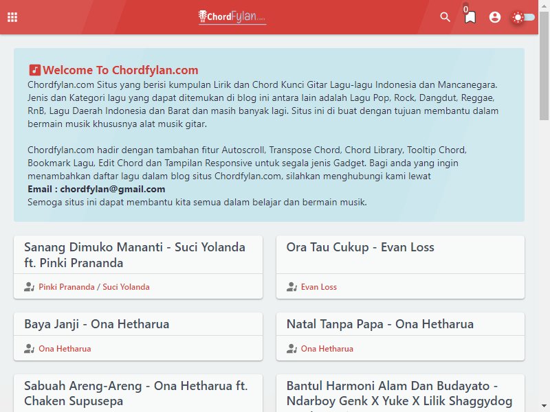Open Sabuah Areng-Areng song title

click(x=136, y=393)
